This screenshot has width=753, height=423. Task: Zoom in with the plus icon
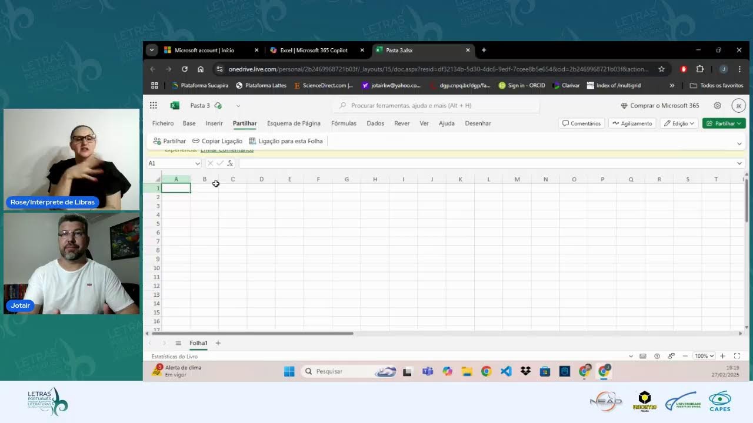point(722,356)
